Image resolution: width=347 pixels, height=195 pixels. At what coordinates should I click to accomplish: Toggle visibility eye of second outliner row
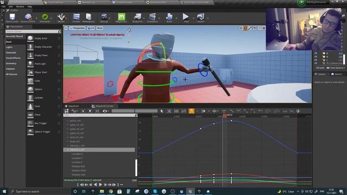pos(316,56)
